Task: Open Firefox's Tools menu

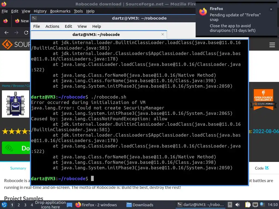Action: [78, 11]
